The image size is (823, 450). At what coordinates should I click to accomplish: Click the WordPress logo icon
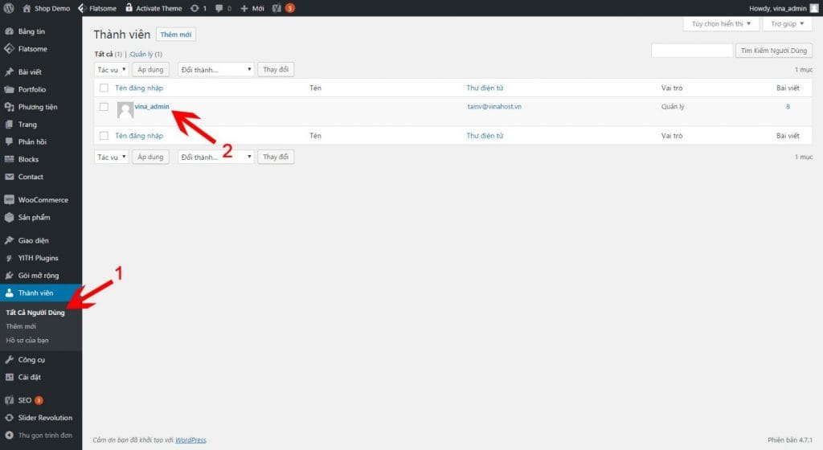click(9, 8)
